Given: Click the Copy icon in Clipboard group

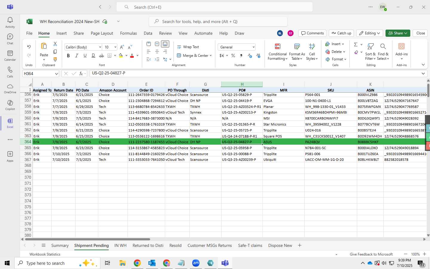Looking at the screenshot, I should (x=55, y=52).
